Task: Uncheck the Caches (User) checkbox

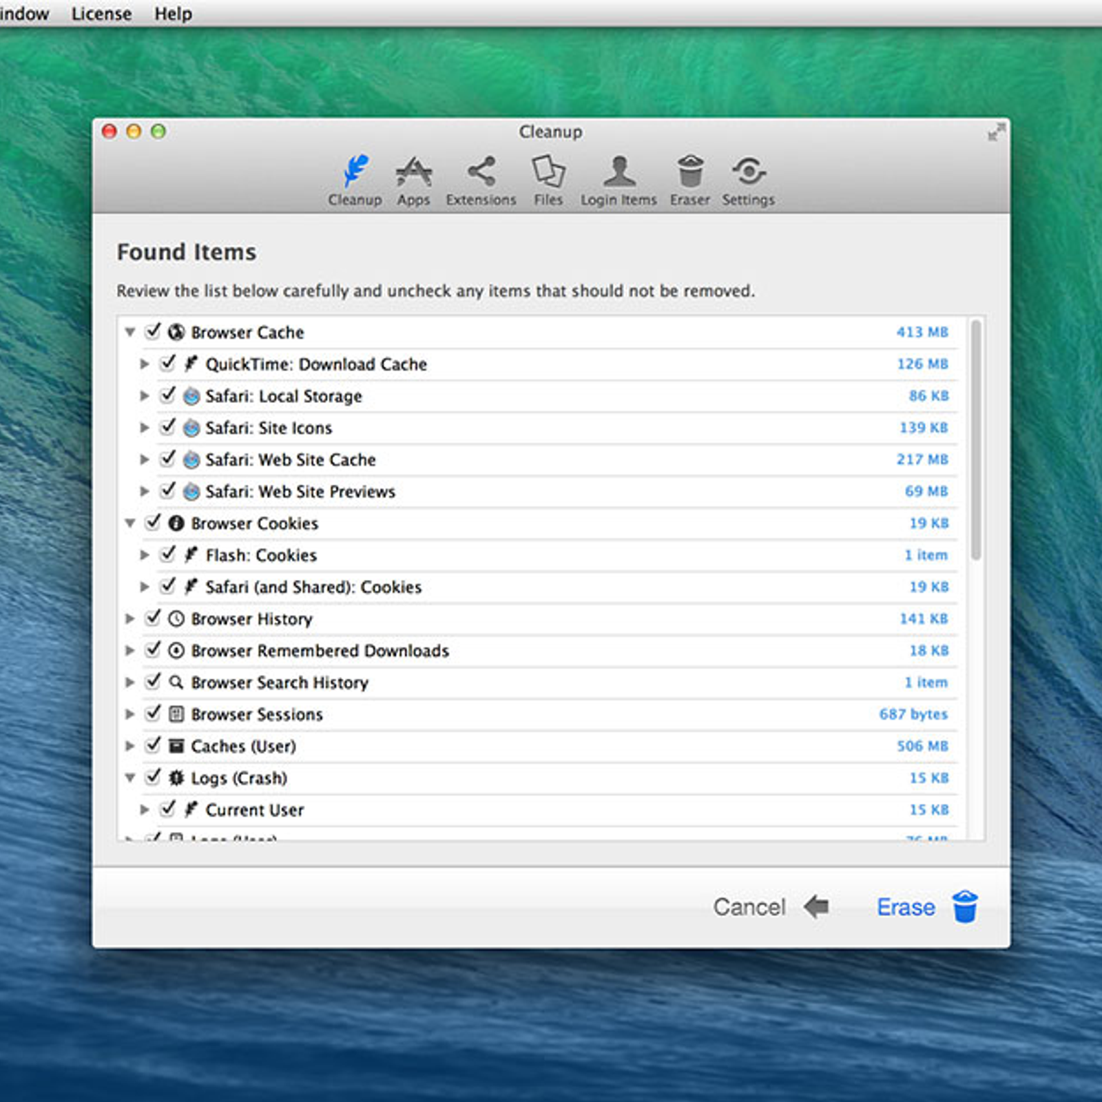Action: point(153,745)
